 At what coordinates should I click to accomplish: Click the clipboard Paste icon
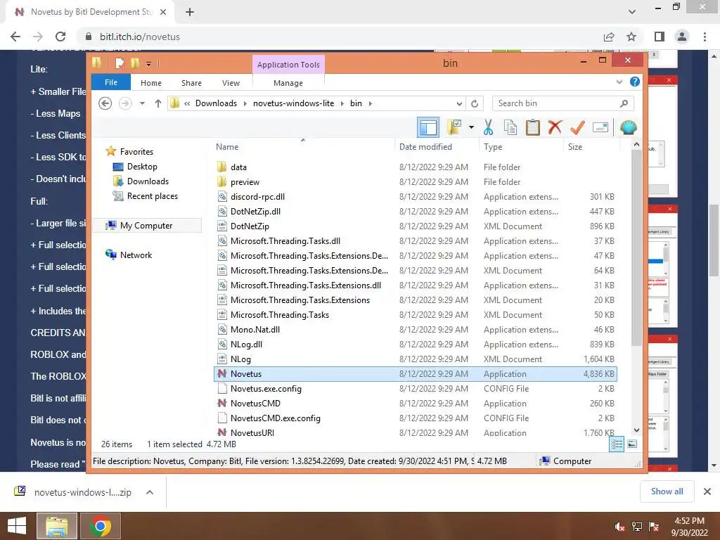533,127
